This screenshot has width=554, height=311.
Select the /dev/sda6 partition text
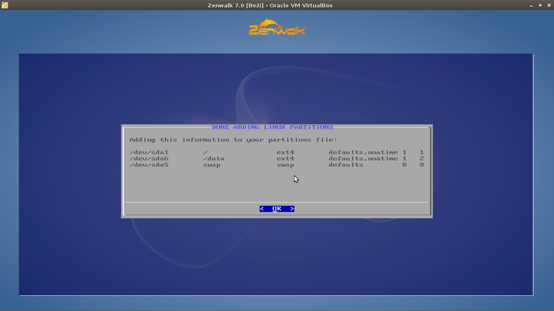pyautogui.click(x=149, y=159)
